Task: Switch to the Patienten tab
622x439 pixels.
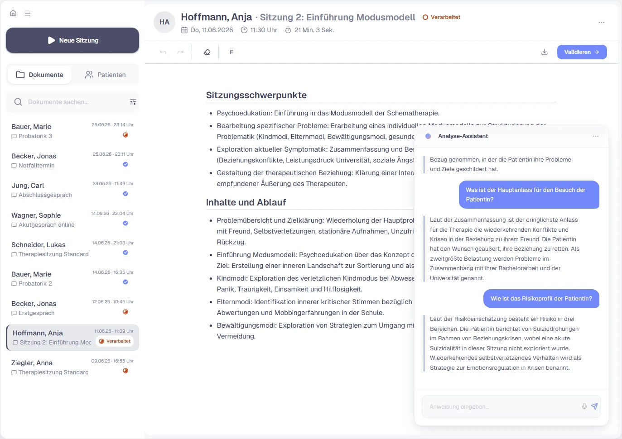Action: click(105, 75)
